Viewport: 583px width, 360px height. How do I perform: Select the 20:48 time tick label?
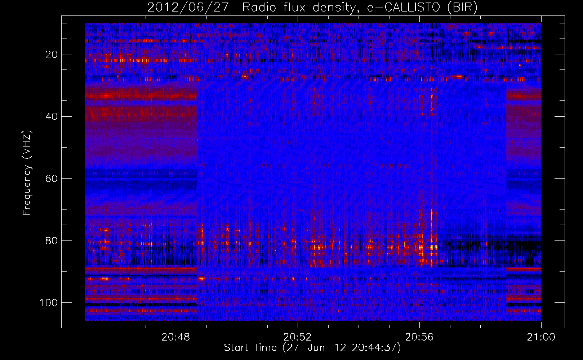click(x=176, y=337)
